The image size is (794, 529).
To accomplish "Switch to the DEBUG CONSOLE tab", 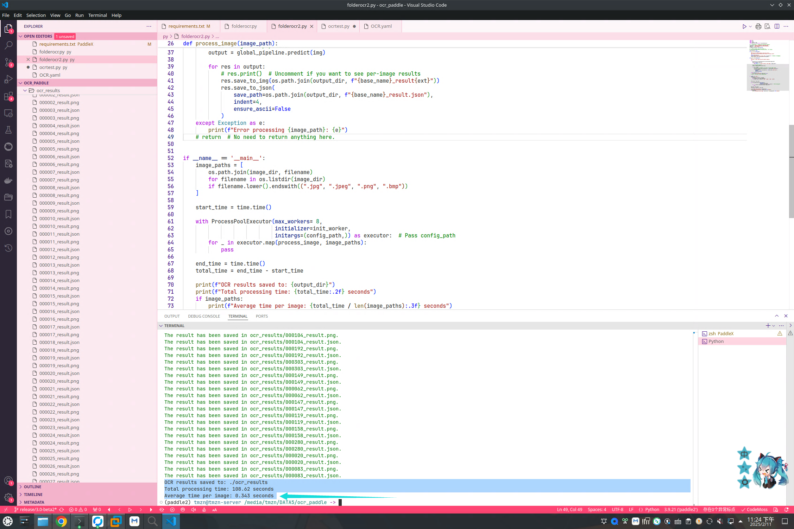I will (x=204, y=316).
